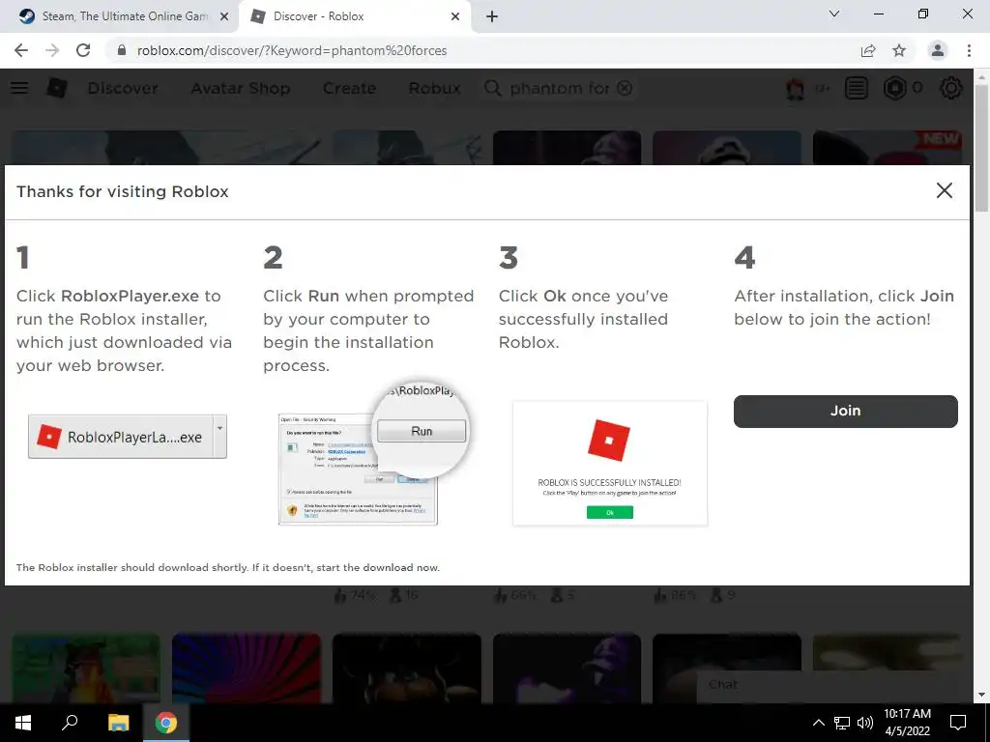990x742 pixels.
Task: Click the address bar URL
Action: (292, 50)
